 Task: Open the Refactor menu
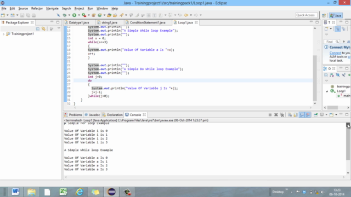pyautogui.click(x=37, y=9)
